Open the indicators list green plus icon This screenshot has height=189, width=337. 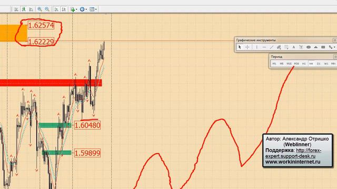click(73, 9)
